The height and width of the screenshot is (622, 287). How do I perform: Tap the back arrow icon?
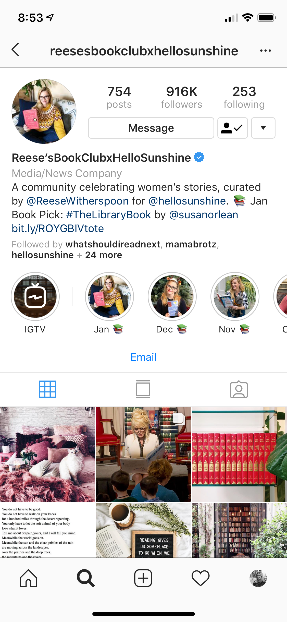pos(15,50)
